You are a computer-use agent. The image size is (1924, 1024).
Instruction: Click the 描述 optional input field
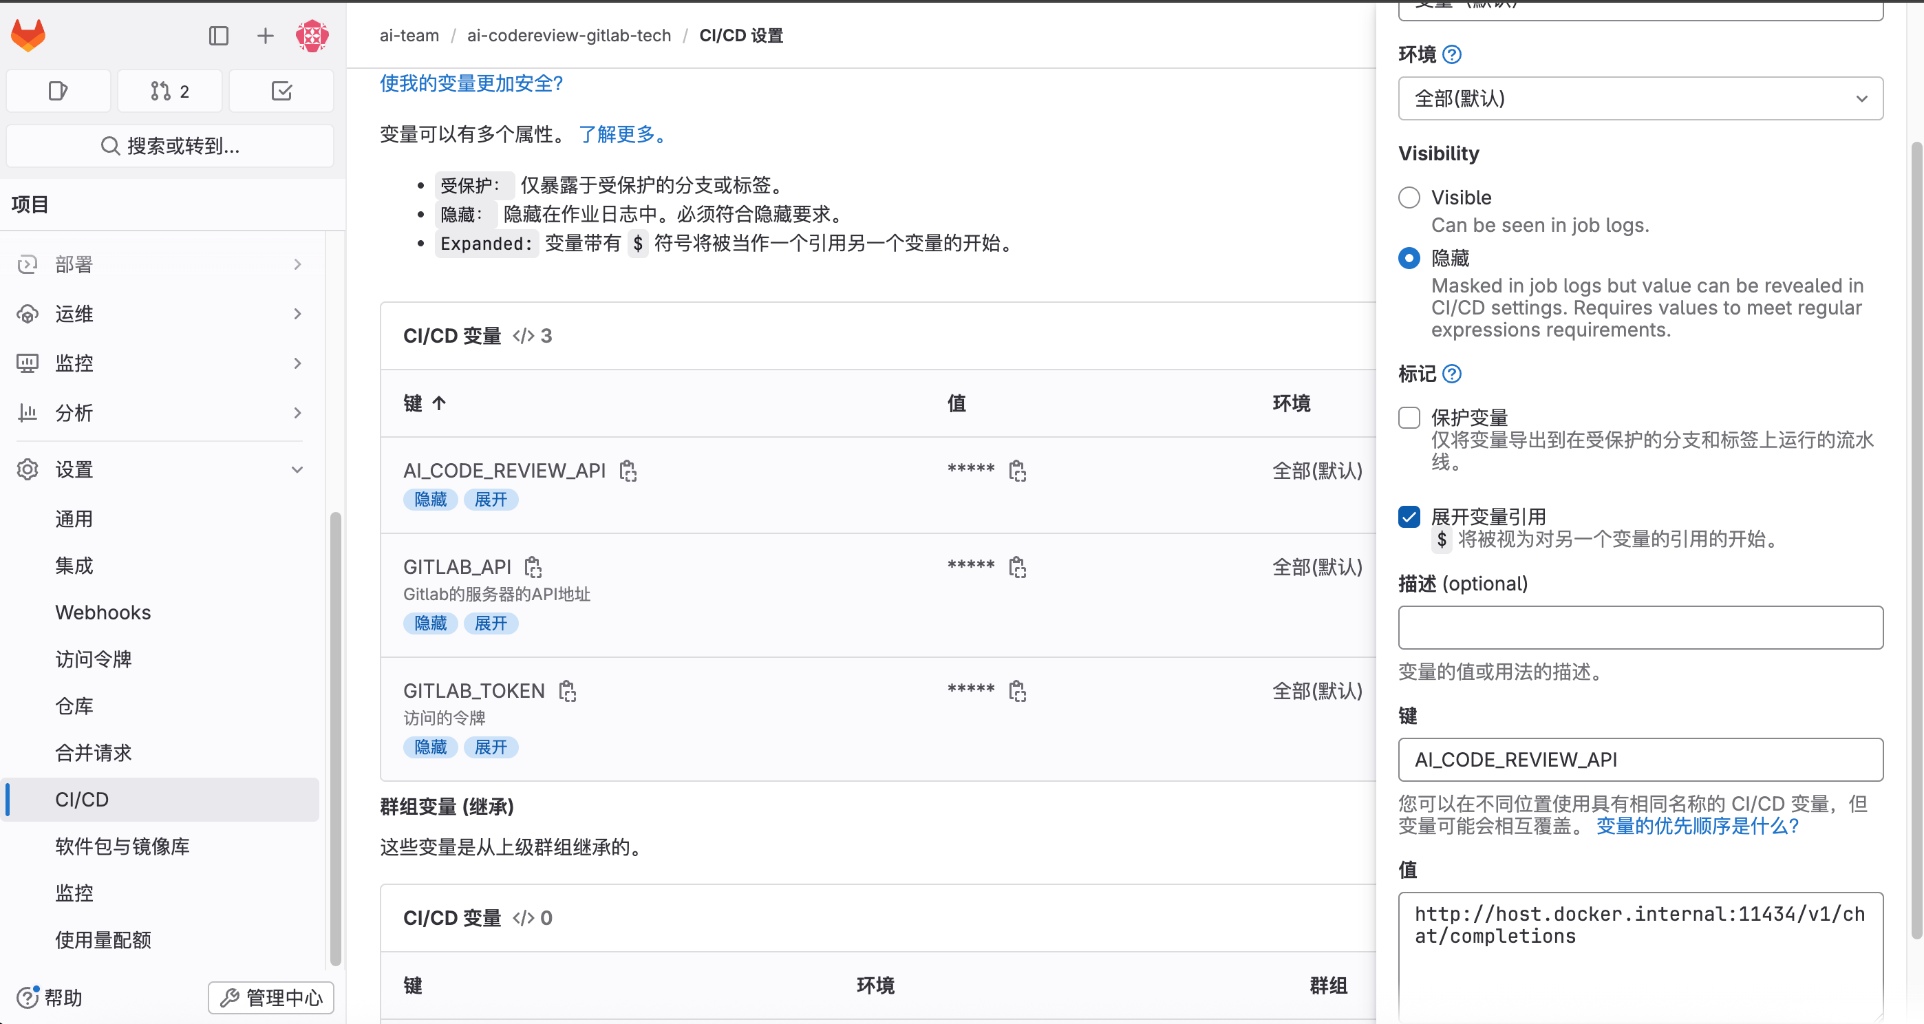1640,628
